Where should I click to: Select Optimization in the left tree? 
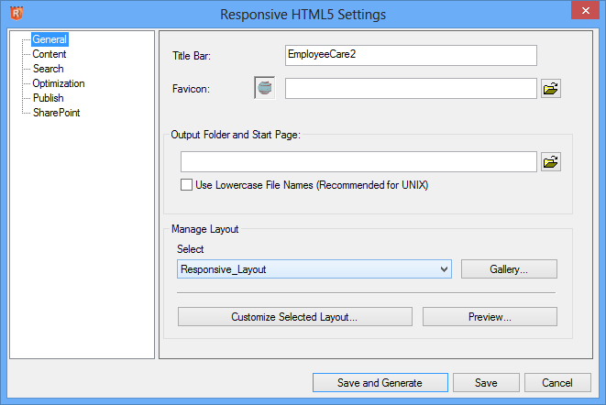[x=59, y=83]
